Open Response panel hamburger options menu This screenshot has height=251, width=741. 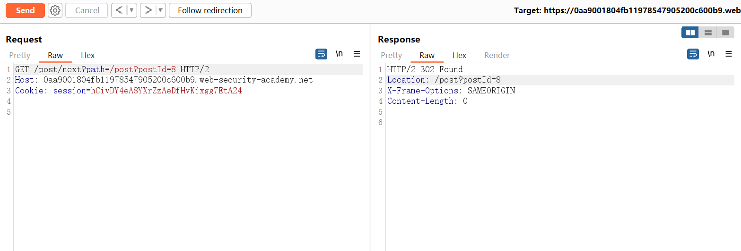[729, 54]
